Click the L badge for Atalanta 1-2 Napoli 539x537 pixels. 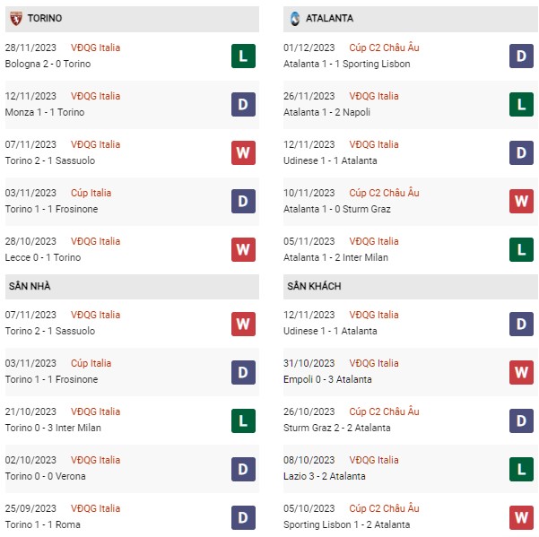[521, 105]
